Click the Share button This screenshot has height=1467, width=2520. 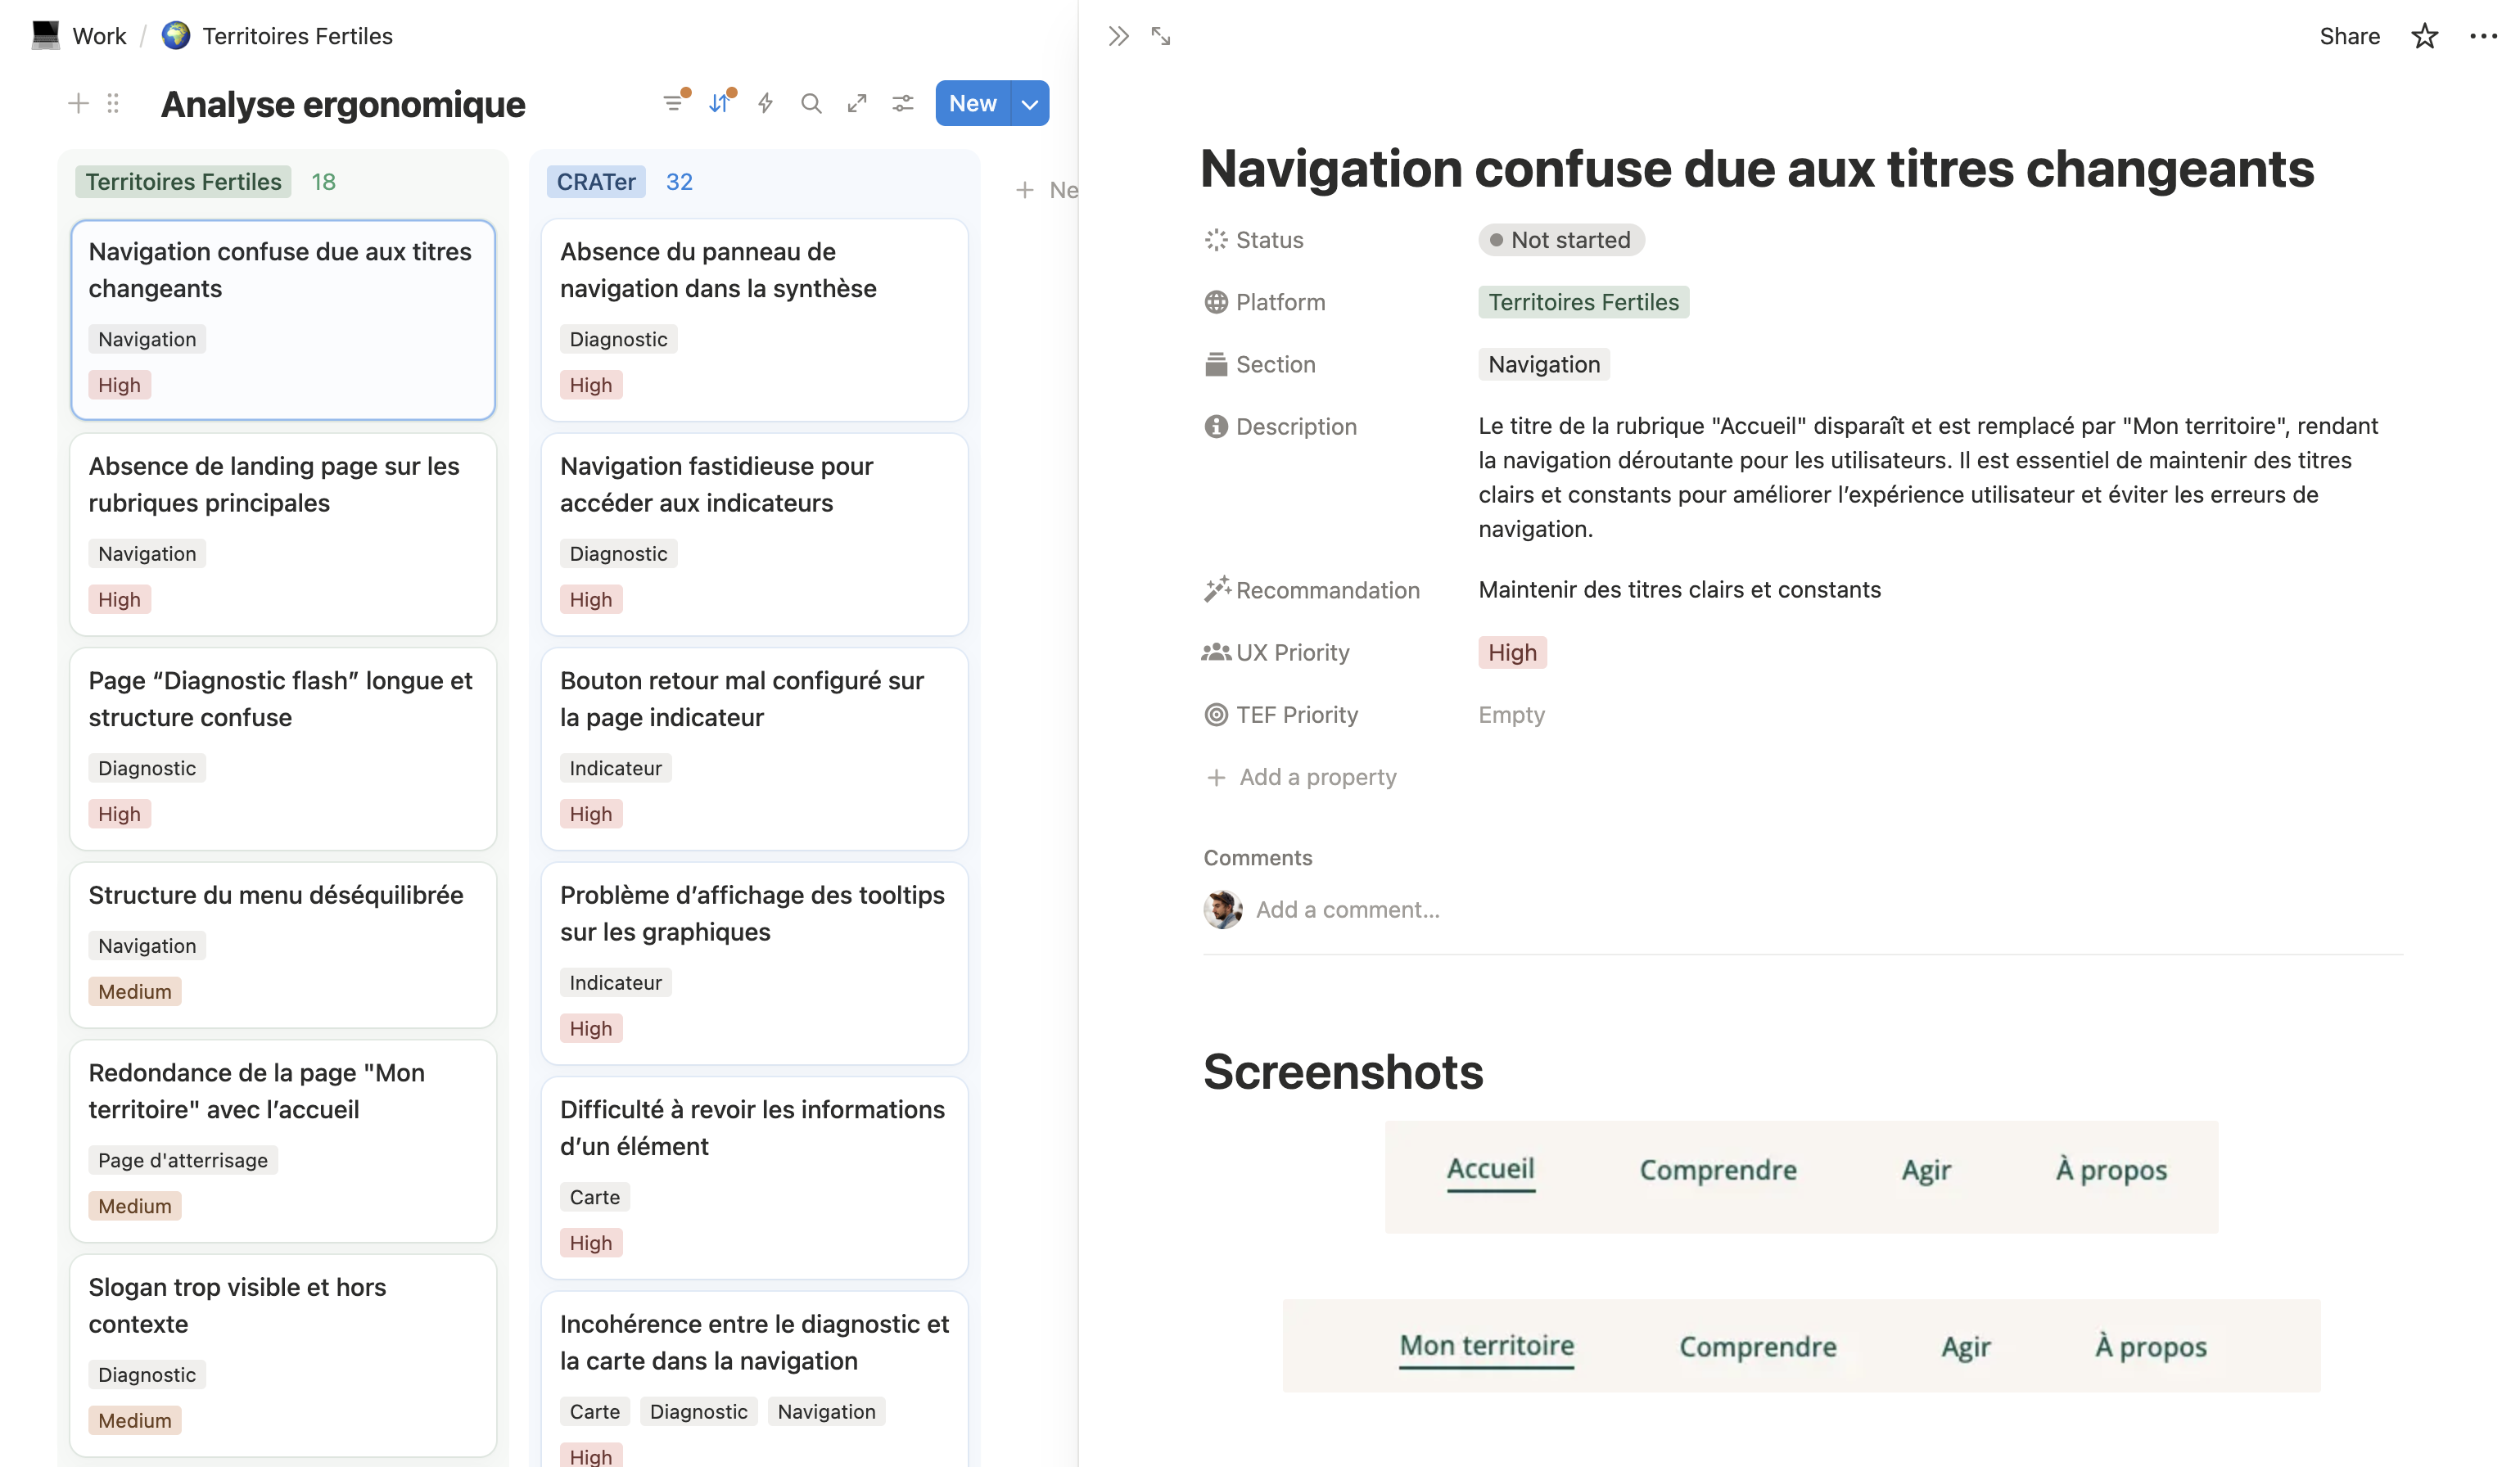pyautogui.click(x=2349, y=36)
